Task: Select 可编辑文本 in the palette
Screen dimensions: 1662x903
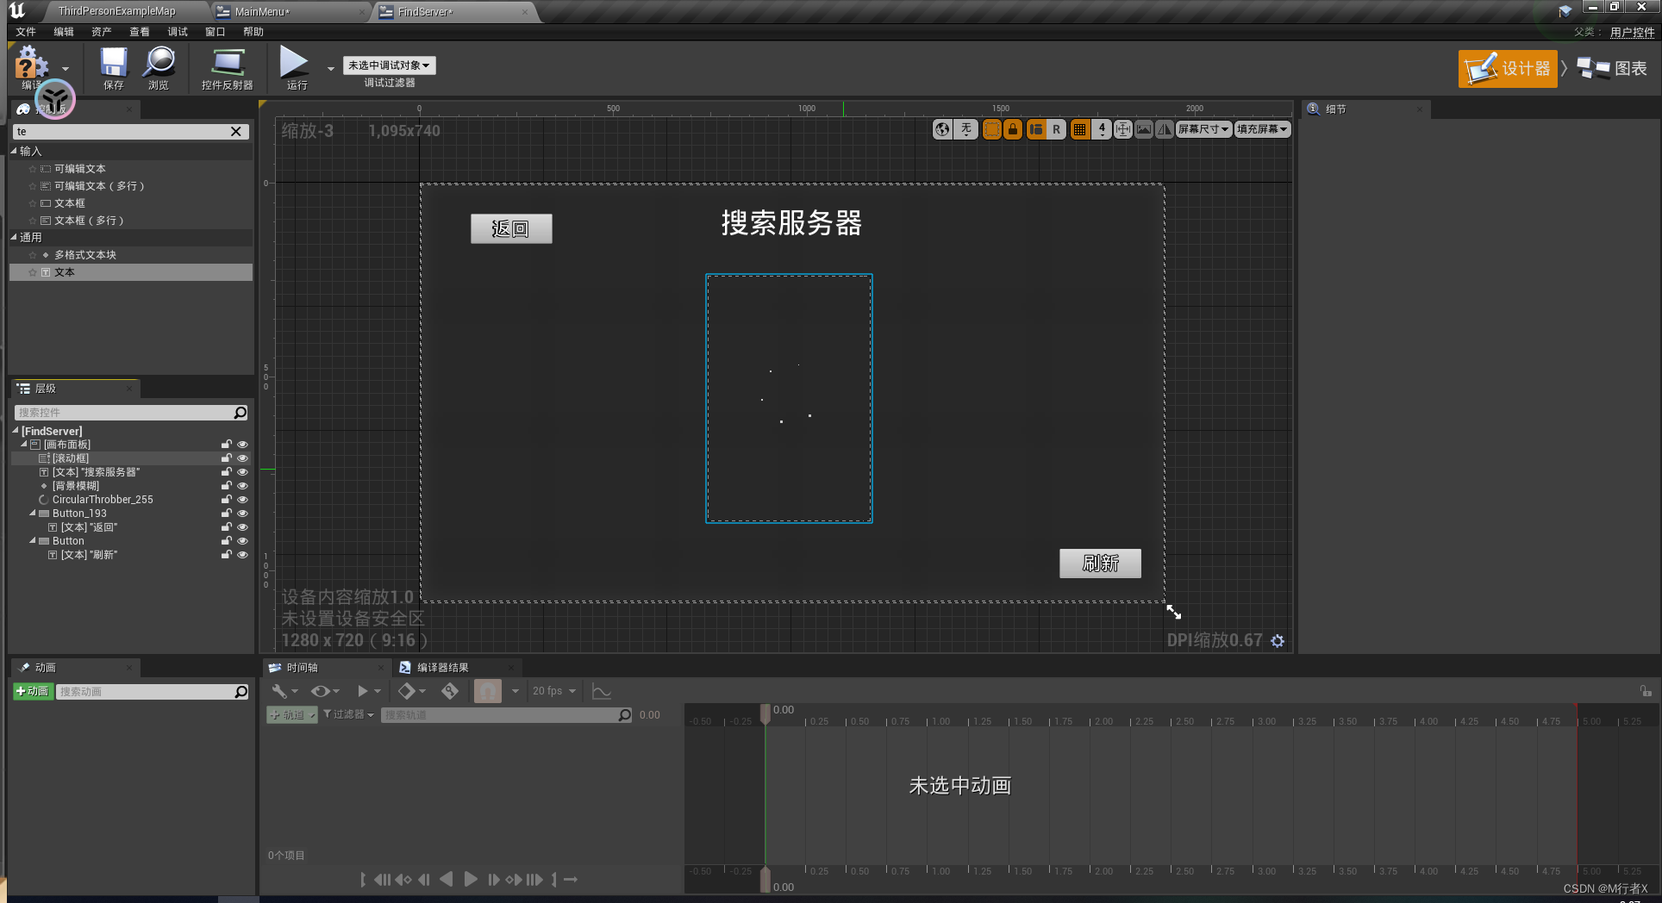Action: point(80,169)
